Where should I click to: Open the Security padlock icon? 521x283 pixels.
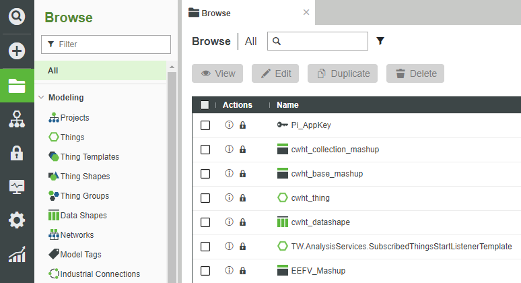[x=17, y=153]
